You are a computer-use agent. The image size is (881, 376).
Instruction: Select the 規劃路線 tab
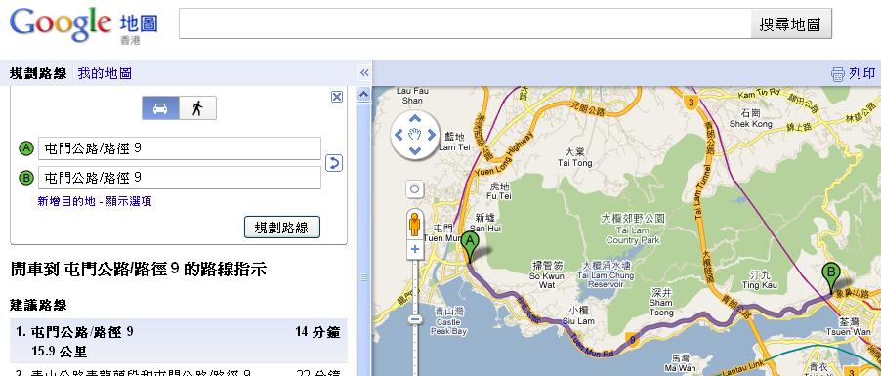pos(38,73)
